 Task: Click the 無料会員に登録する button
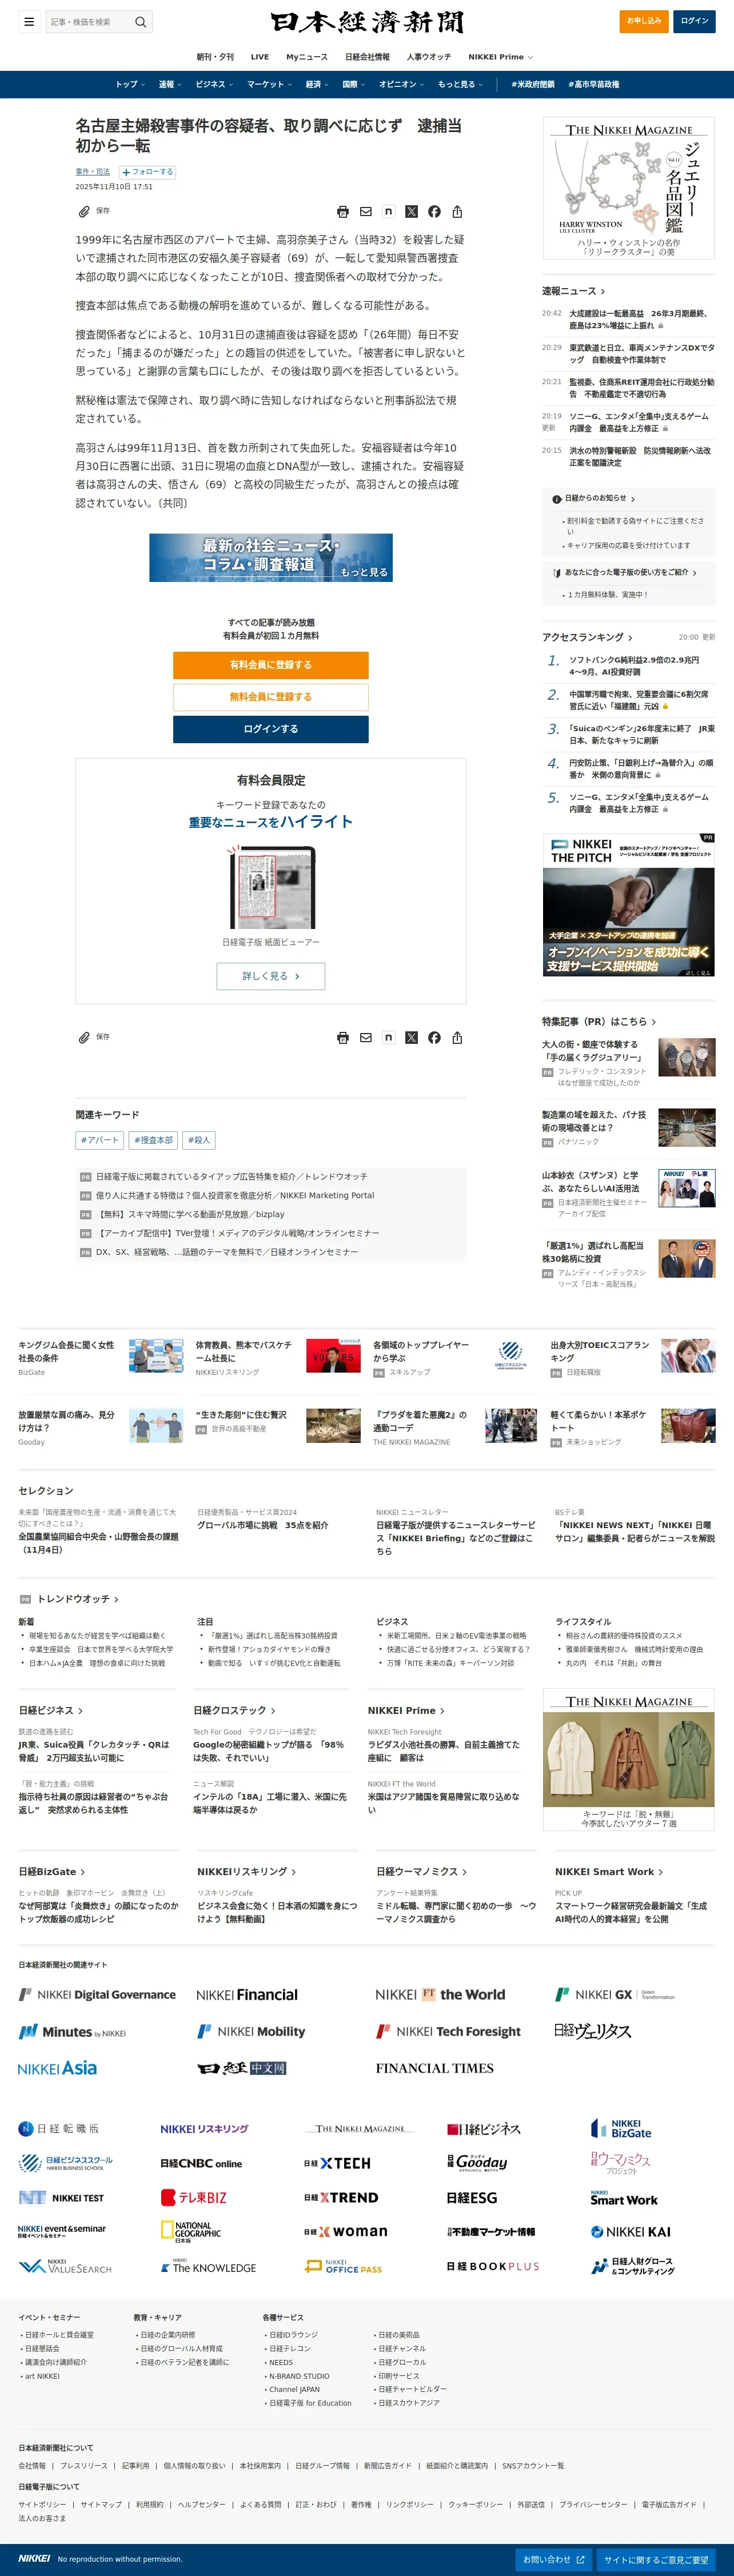tap(271, 697)
